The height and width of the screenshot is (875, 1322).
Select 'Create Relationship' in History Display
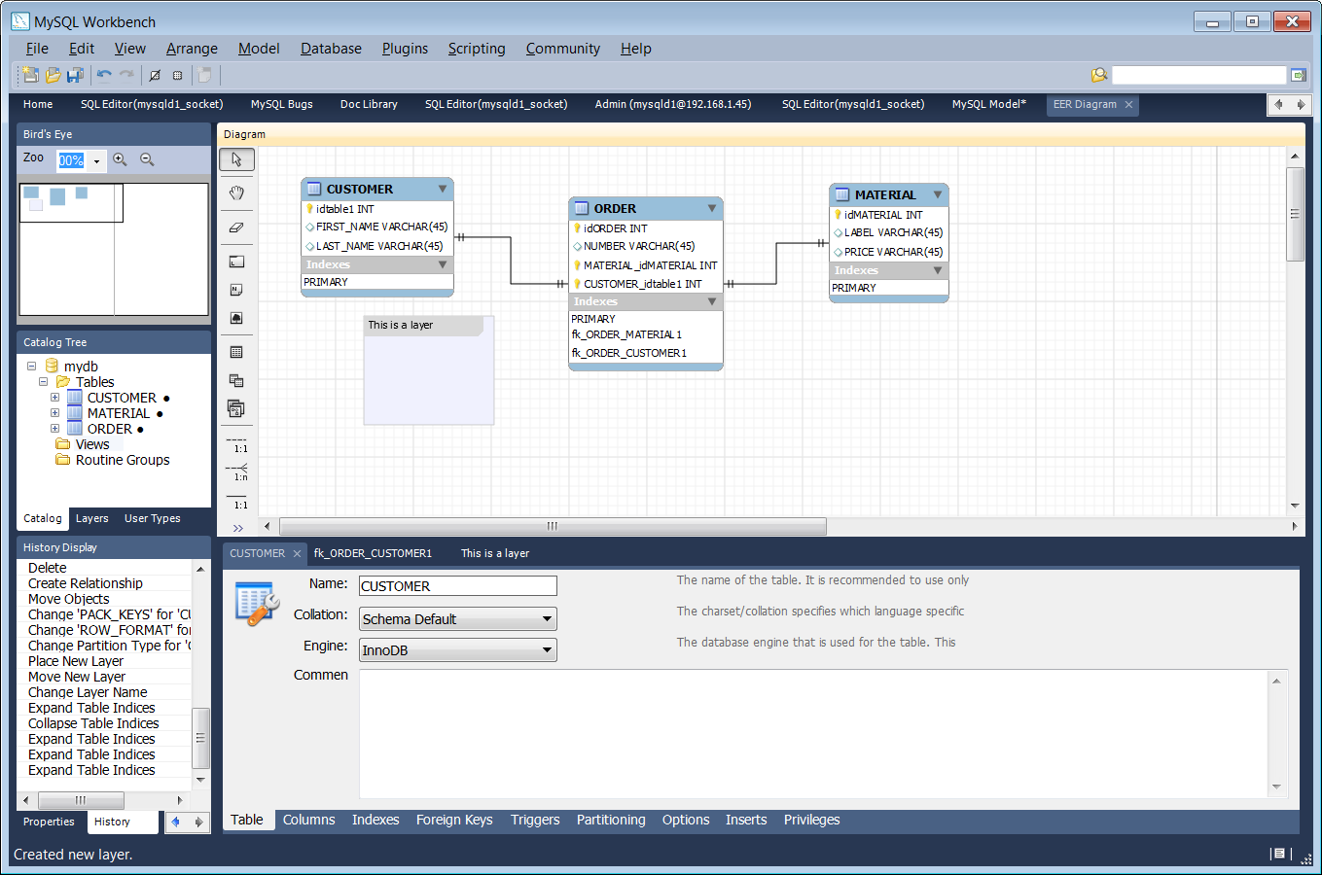[86, 583]
